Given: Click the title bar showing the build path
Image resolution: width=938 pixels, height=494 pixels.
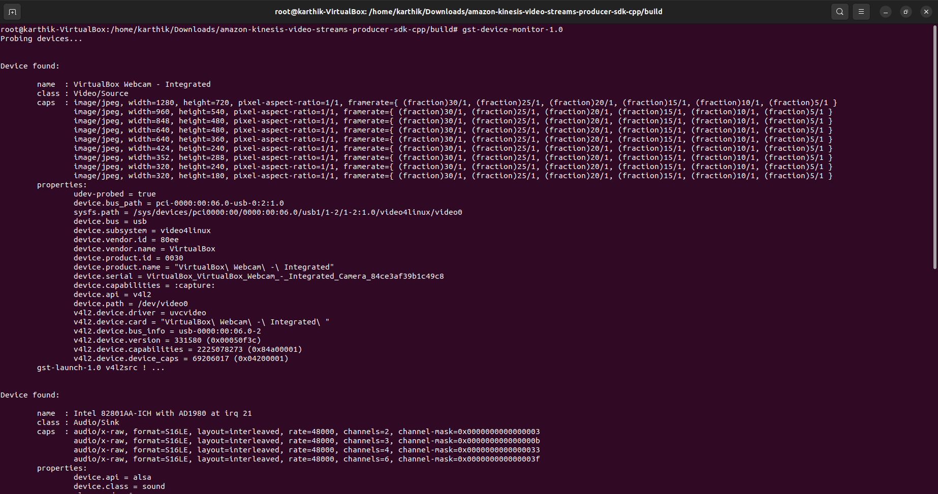Looking at the screenshot, I should click(467, 11).
